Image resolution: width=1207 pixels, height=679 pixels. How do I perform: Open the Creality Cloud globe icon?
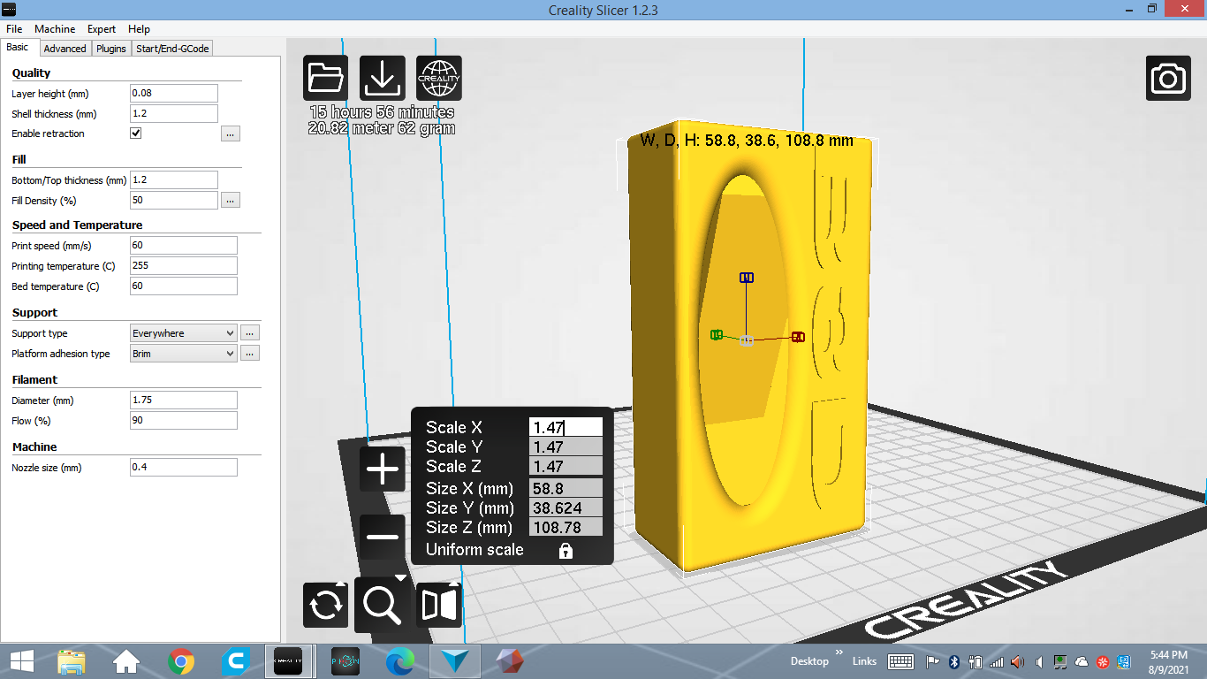pyautogui.click(x=439, y=78)
